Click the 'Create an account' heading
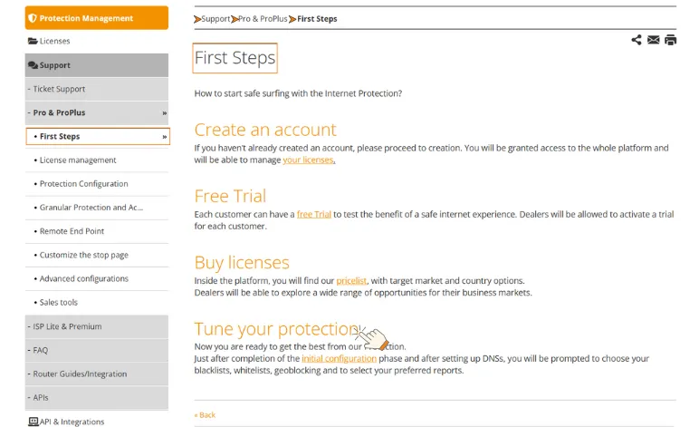699x427 pixels. point(265,130)
